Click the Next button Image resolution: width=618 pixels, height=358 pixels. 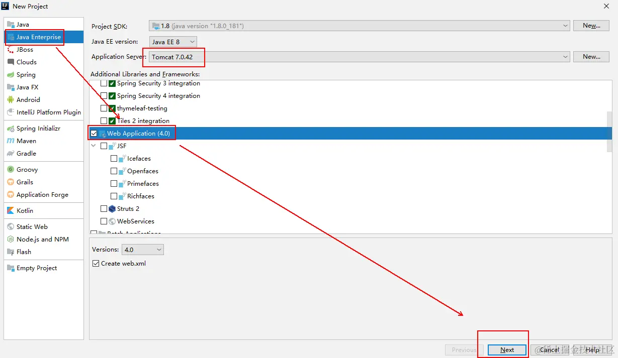coord(507,350)
